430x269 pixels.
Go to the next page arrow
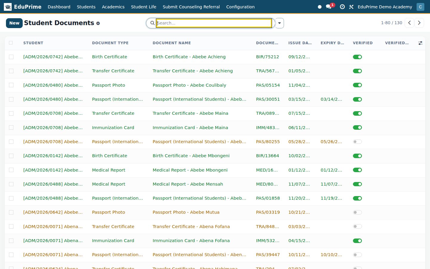(419, 23)
